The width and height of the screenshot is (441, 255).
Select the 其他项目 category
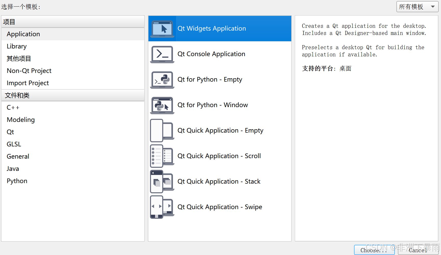(73, 59)
